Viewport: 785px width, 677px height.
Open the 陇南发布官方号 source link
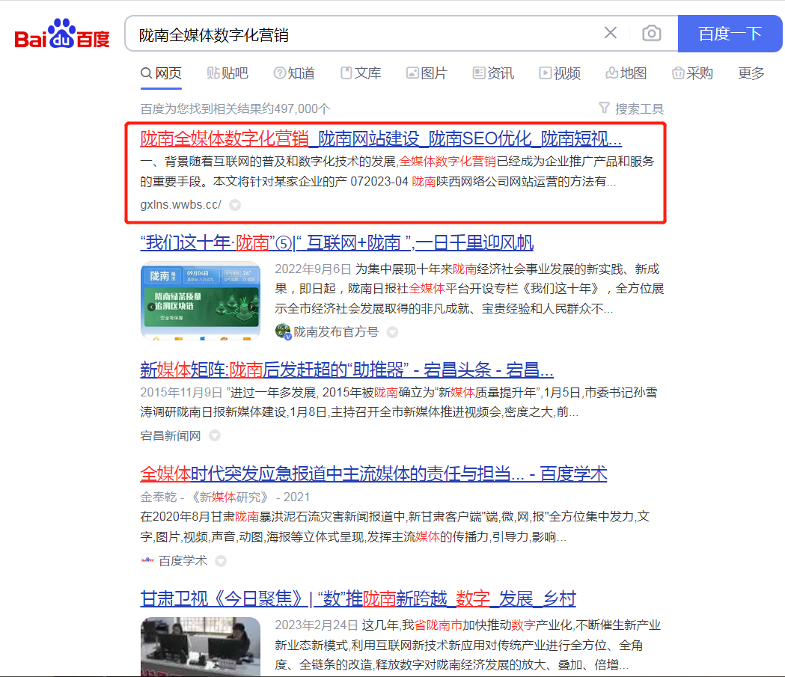(x=336, y=331)
